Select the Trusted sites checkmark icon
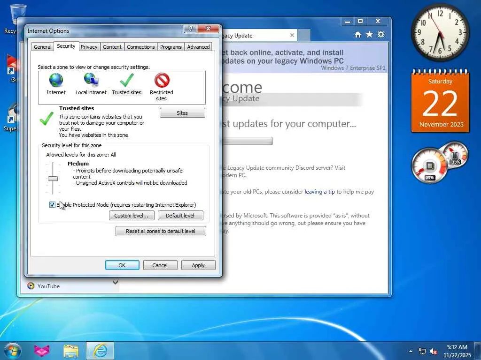 click(127, 80)
